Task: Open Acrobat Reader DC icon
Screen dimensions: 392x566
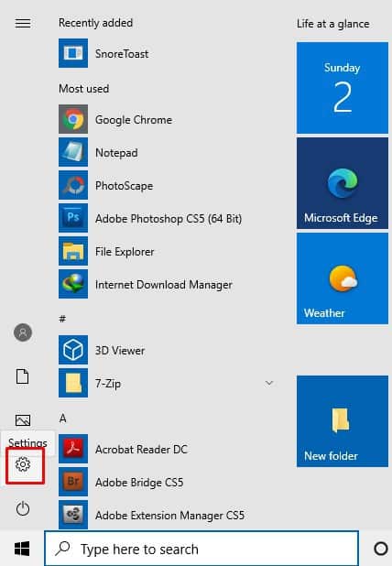Action: 73,449
